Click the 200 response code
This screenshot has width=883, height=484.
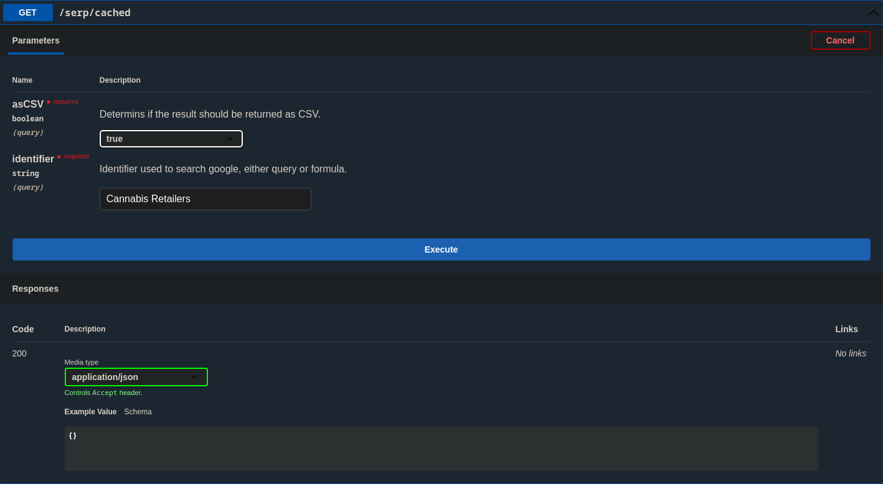(19, 353)
